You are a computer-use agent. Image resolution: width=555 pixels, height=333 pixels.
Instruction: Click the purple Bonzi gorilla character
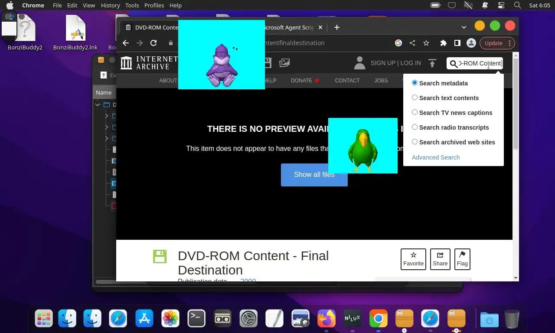click(x=222, y=65)
